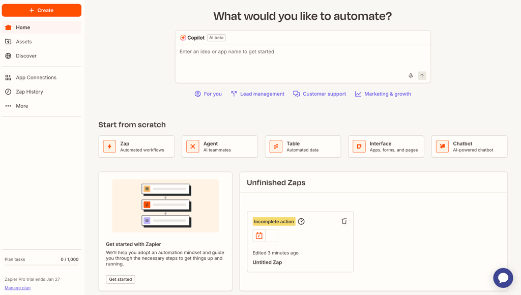Click the Zap History clock icon
521x295 pixels.
click(x=8, y=92)
